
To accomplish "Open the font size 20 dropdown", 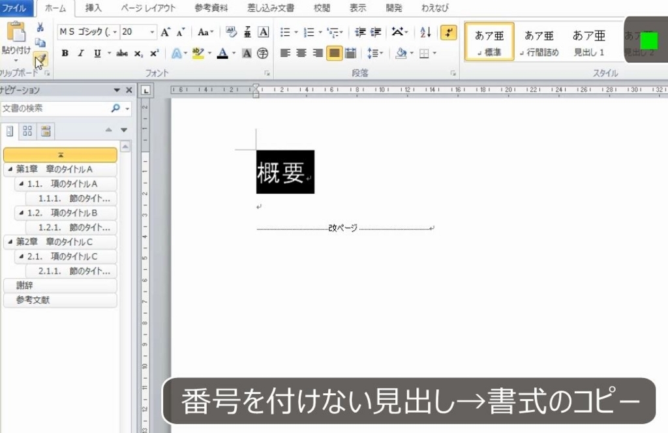I will point(152,32).
